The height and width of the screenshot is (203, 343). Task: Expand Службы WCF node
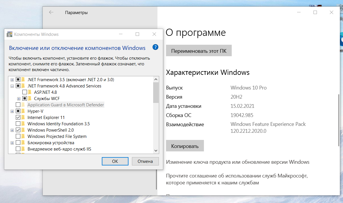coord(19,99)
